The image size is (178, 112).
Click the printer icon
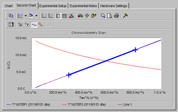coord(116,15)
